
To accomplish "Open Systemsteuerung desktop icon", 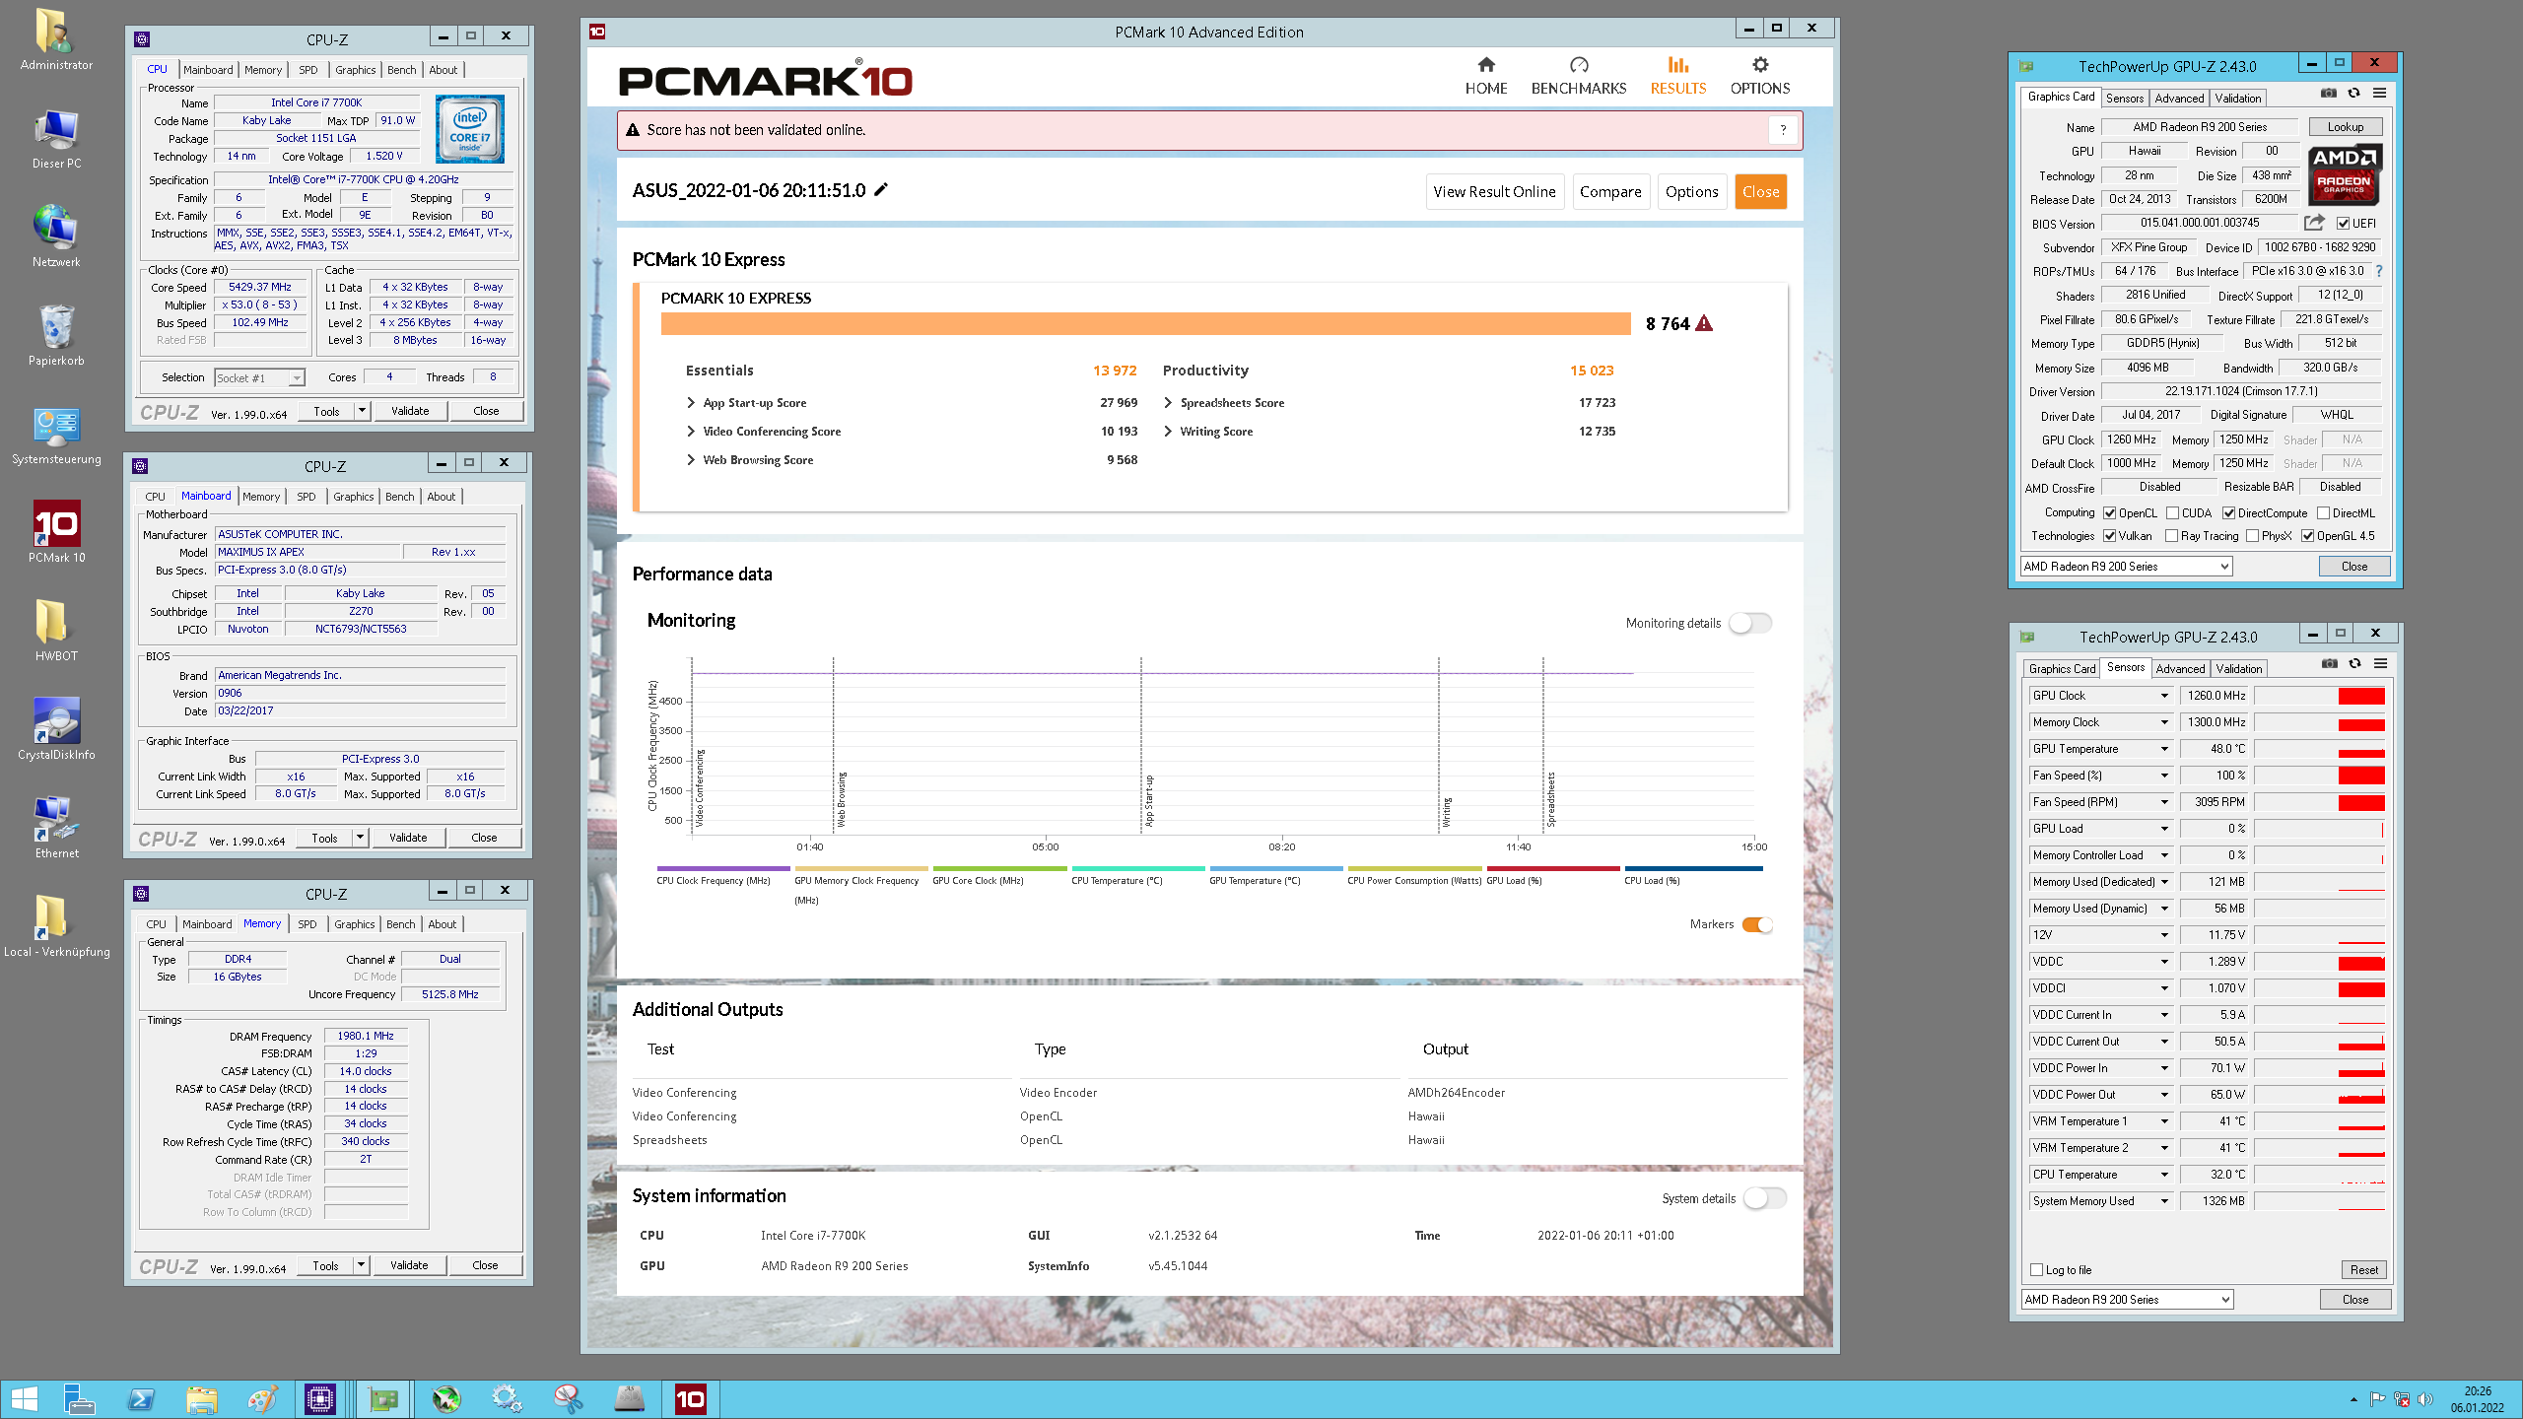I will [56, 434].
